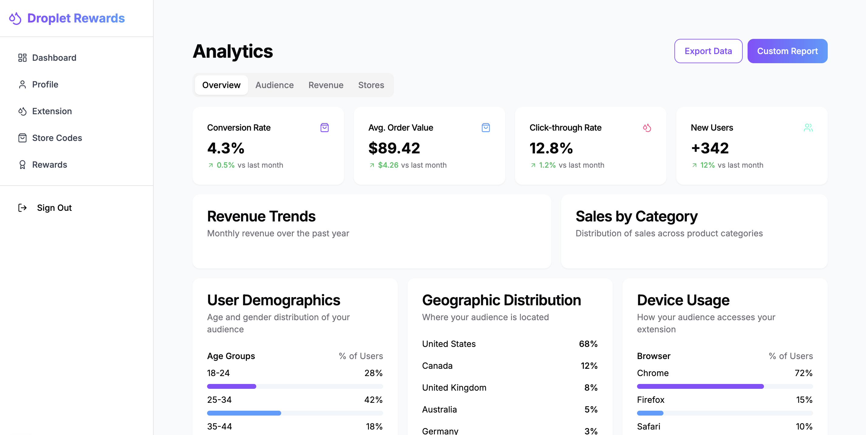This screenshot has height=435, width=866.
Task: Open the Revenue tab
Action: pos(326,85)
